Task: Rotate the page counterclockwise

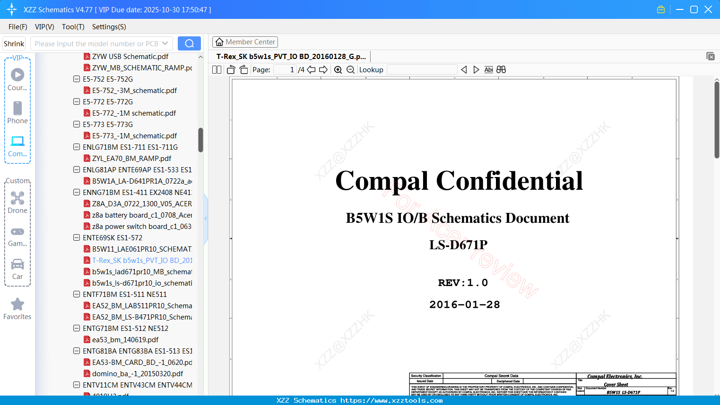Action: 231,69
